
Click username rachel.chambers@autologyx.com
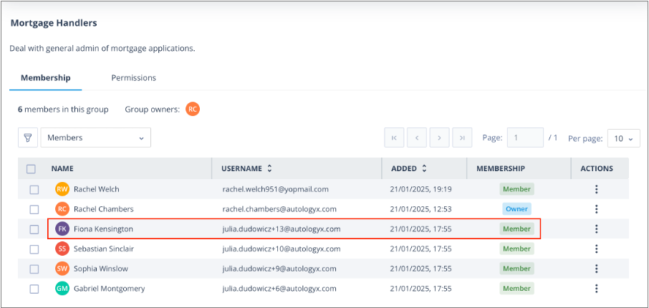(279, 209)
